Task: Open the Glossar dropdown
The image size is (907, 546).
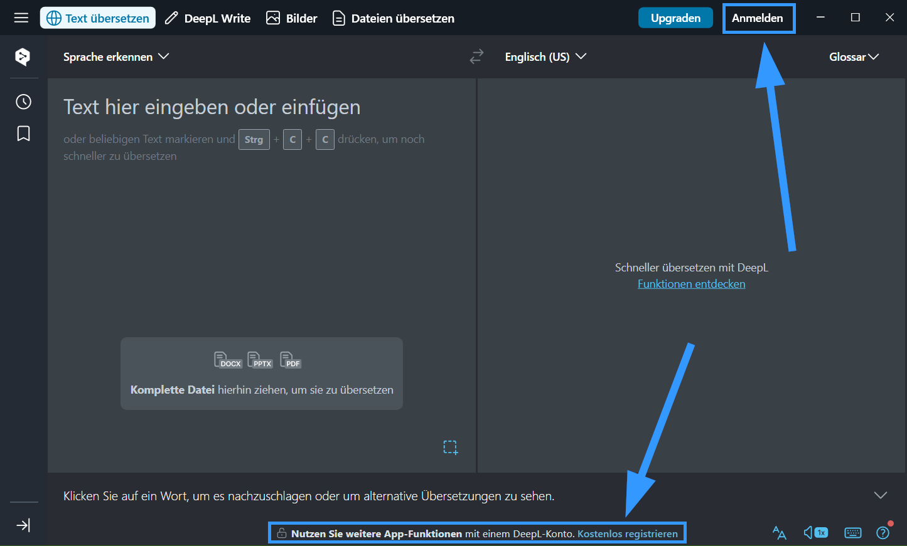Action: click(x=854, y=57)
